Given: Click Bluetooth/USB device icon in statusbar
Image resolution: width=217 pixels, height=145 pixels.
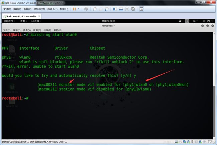Looking at the screenshot, I should pyautogui.click(x=188, y=142).
